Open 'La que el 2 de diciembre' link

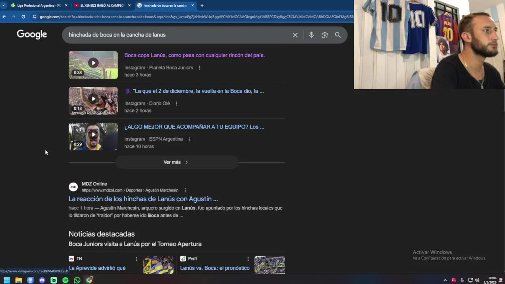point(194,91)
